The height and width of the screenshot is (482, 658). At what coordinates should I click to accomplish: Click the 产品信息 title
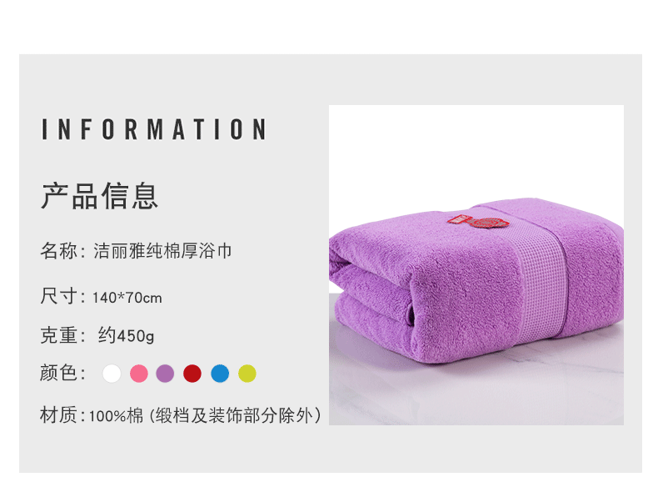coord(99,196)
